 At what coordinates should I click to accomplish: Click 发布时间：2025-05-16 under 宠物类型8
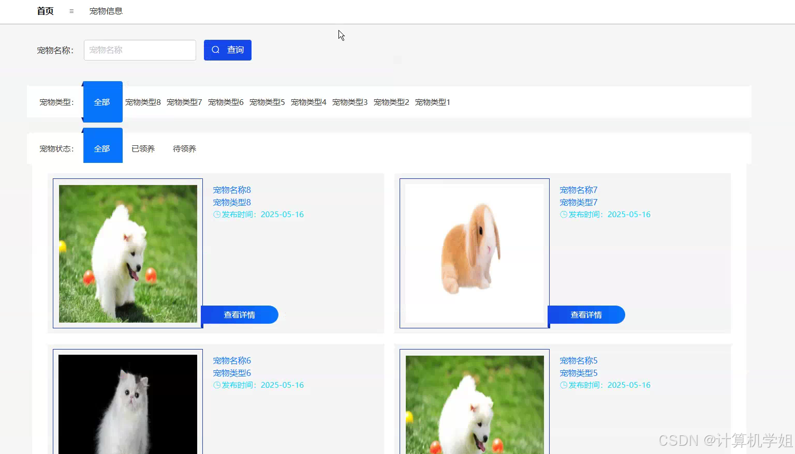(262, 214)
